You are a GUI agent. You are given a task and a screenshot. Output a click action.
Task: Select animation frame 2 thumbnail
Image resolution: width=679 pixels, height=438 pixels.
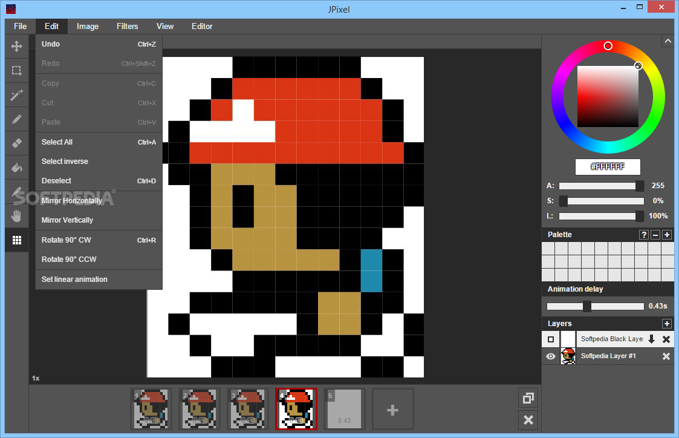[x=200, y=410]
